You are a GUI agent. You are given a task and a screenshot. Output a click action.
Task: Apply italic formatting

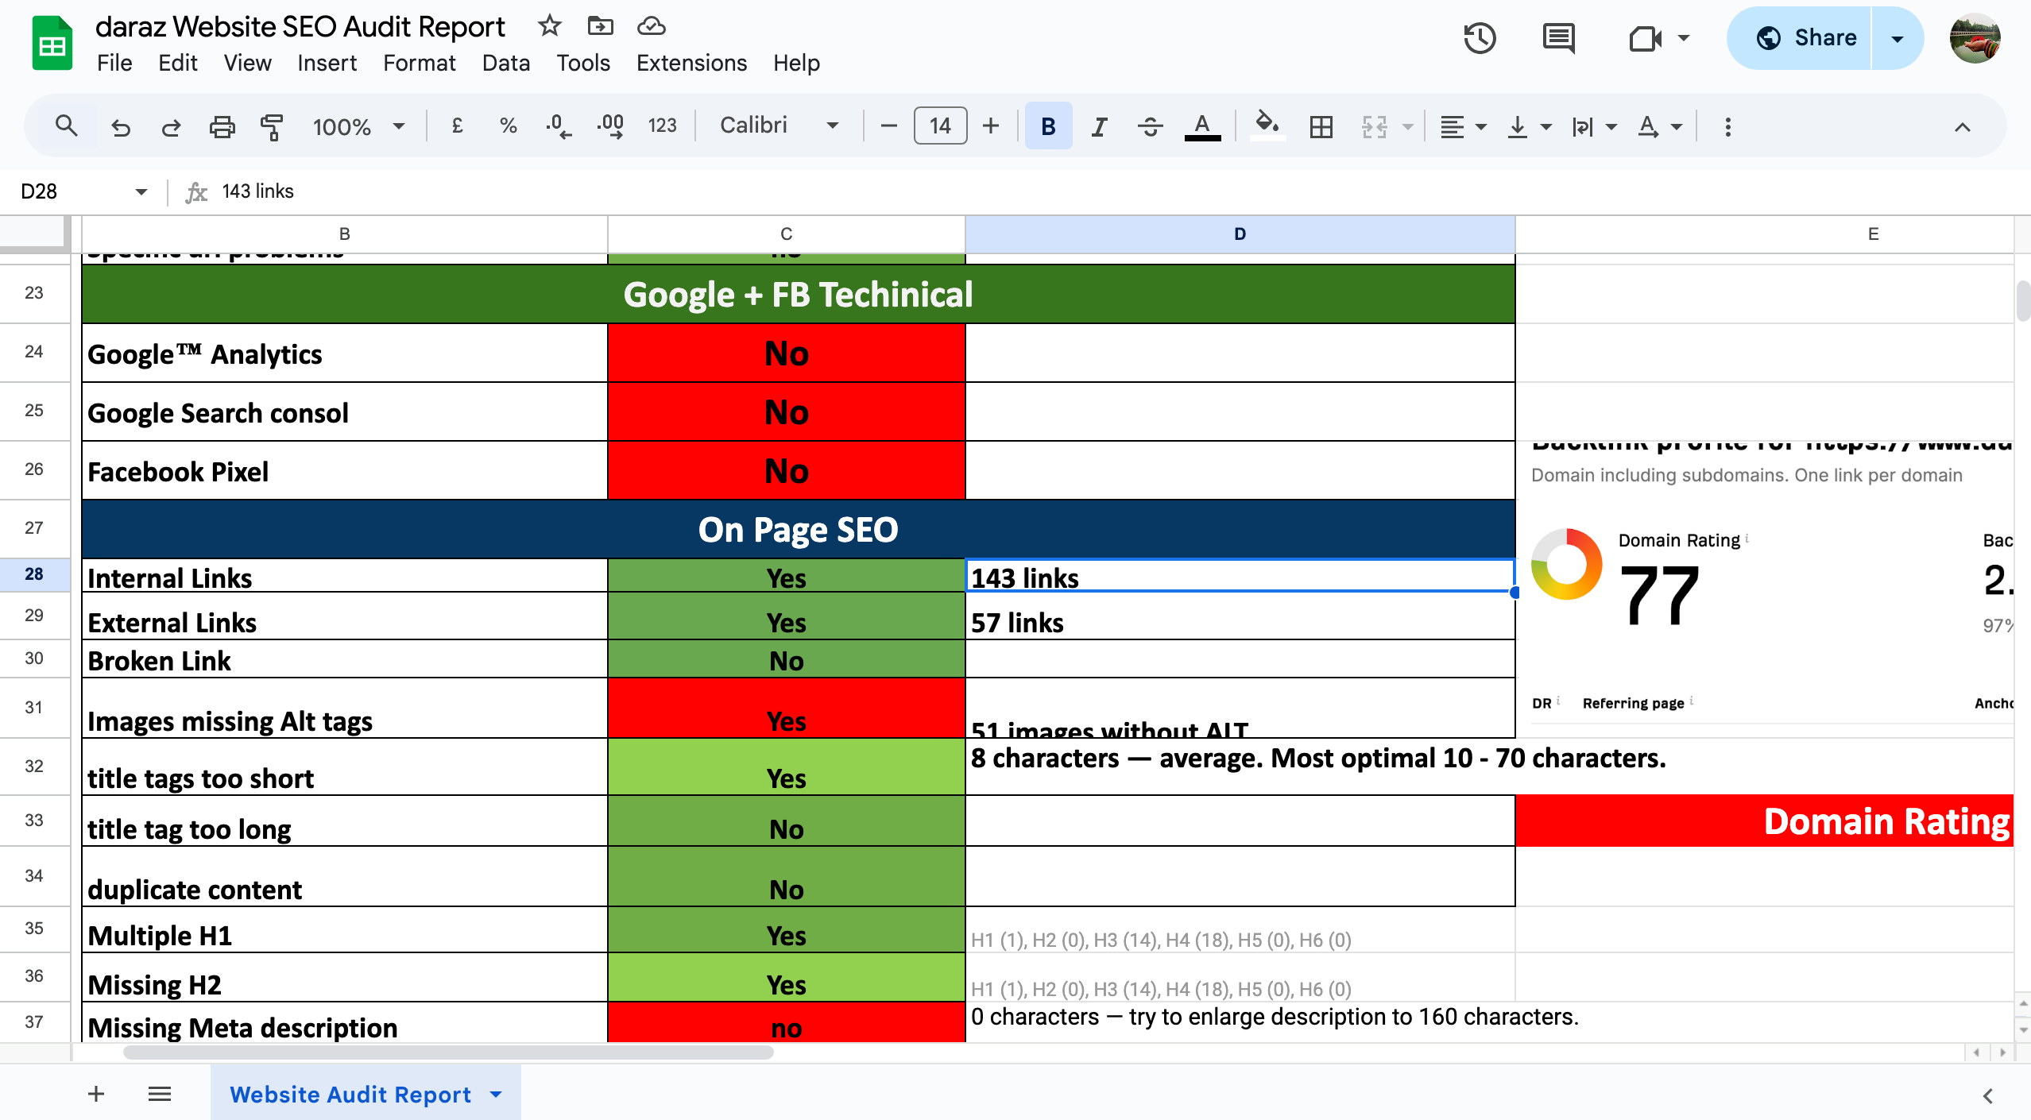(1099, 126)
